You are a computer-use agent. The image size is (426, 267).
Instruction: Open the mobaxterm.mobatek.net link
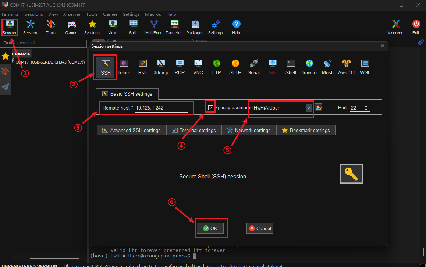[250, 266]
